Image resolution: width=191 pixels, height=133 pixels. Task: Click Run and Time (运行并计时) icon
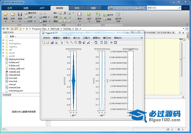click(x=118, y=14)
